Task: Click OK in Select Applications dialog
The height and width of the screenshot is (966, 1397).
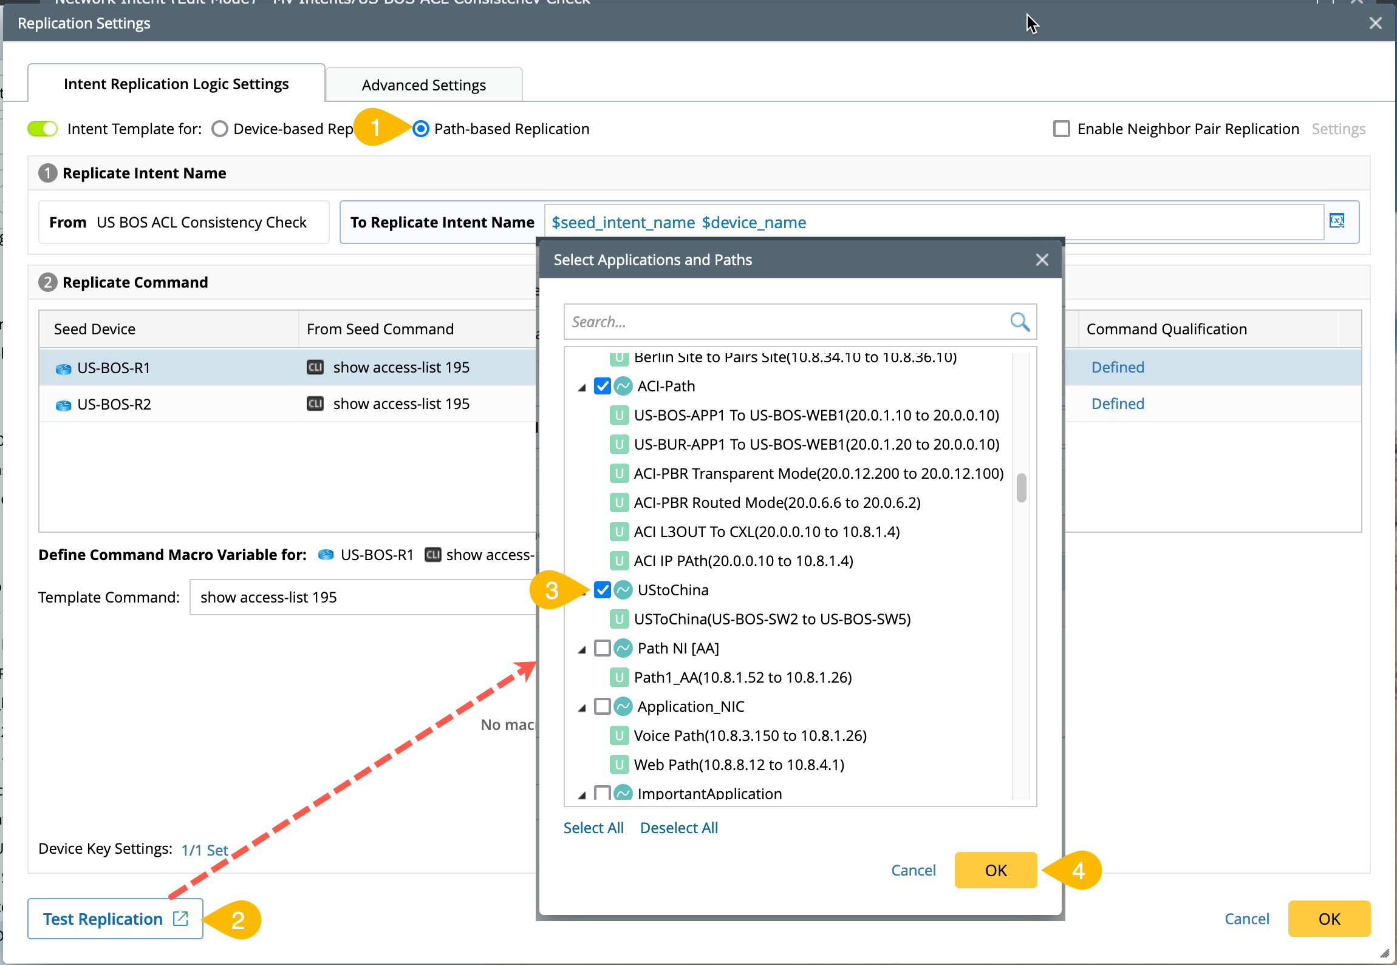Action: click(x=995, y=870)
